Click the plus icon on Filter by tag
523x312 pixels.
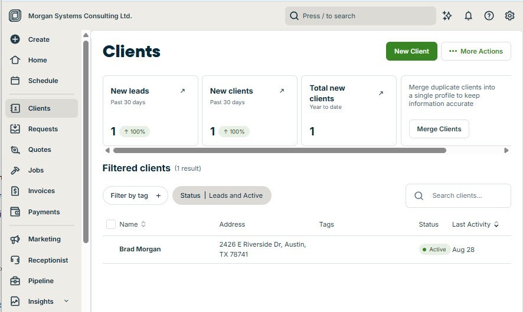[x=158, y=195]
